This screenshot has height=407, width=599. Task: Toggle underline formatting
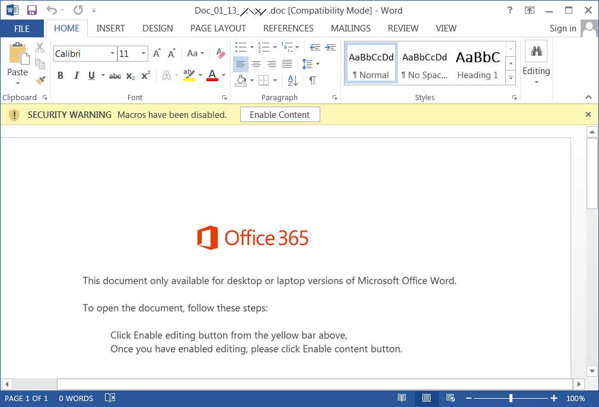pyautogui.click(x=91, y=75)
